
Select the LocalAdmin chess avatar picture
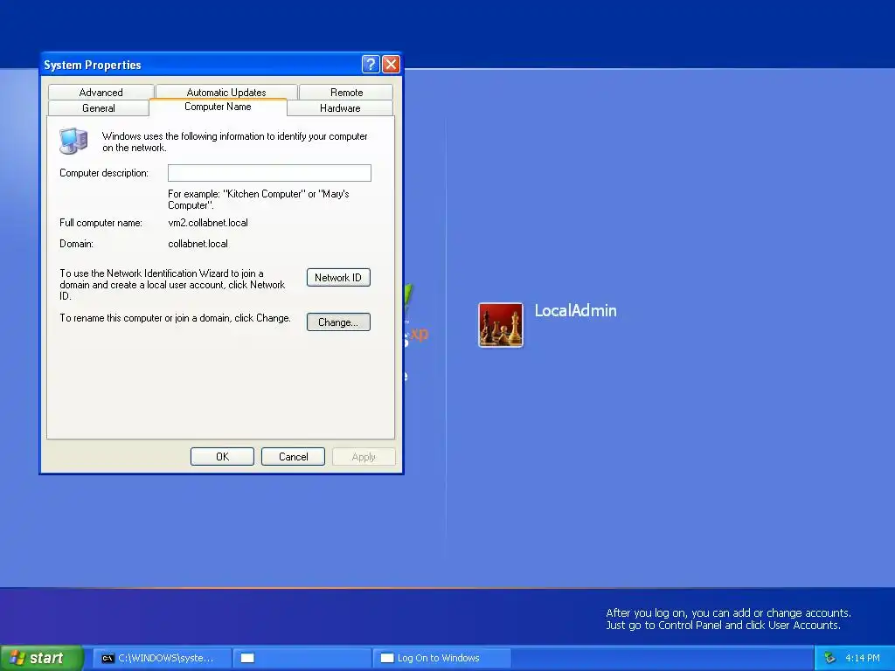click(x=501, y=325)
